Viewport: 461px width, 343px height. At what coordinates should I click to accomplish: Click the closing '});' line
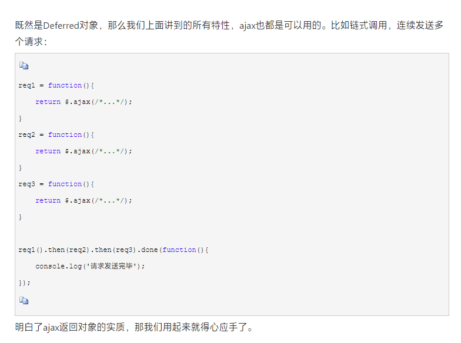[25, 283]
